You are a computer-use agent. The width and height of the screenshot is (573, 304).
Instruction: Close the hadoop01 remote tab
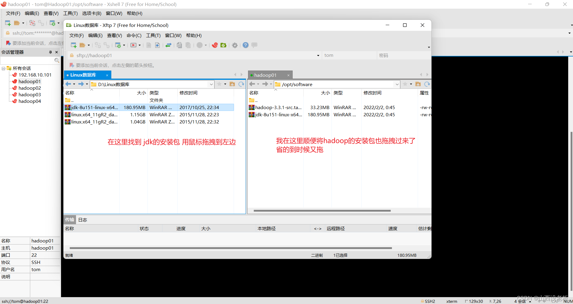(288, 75)
